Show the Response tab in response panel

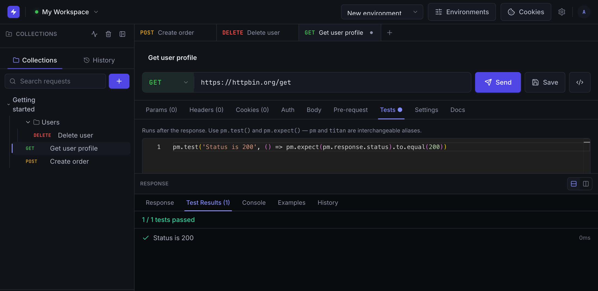[x=160, y=203]
